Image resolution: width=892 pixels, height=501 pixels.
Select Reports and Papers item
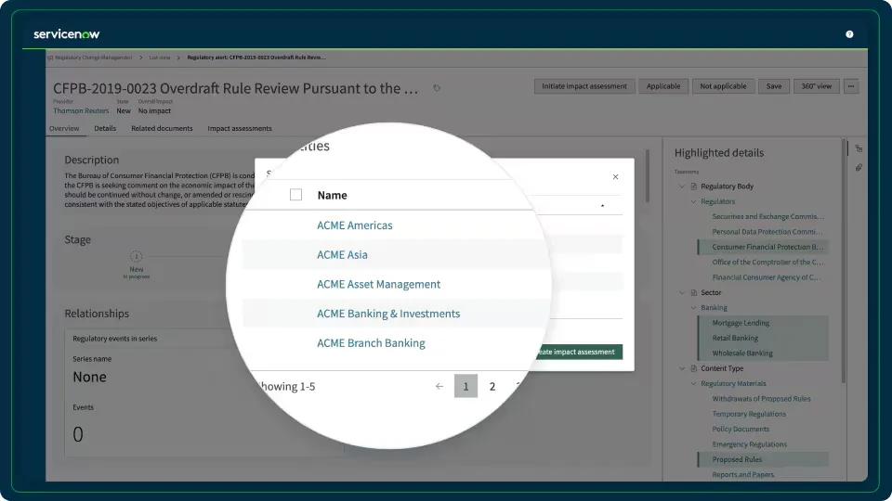743,475
